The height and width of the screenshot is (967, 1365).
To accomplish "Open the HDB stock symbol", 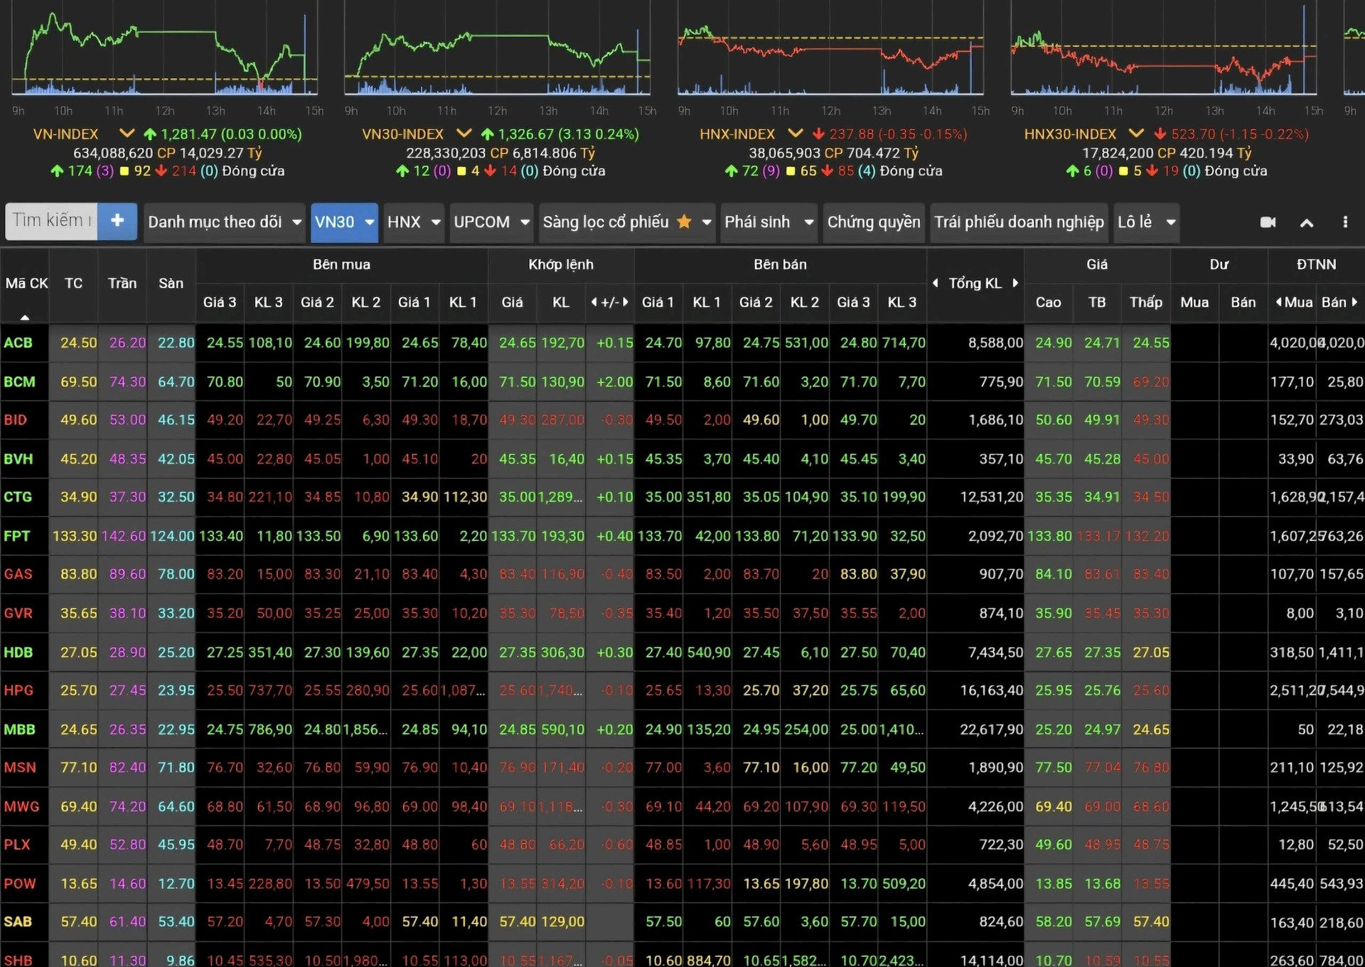I will pos(18,653).
